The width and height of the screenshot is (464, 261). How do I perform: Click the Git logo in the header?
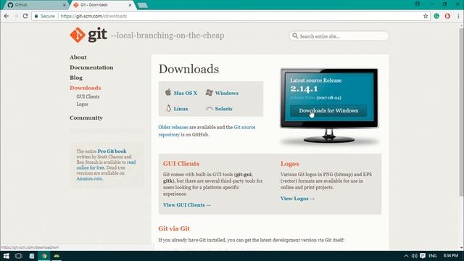pos(88,35)
